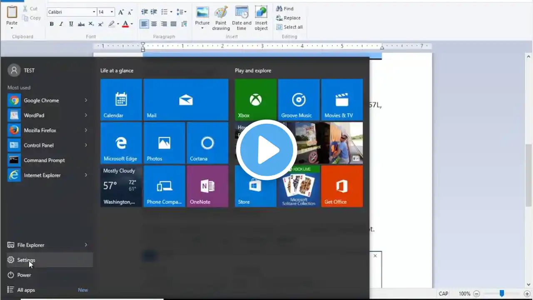Click the Insert object icon
The image size is (533, 300).
(x=261, y=19)
